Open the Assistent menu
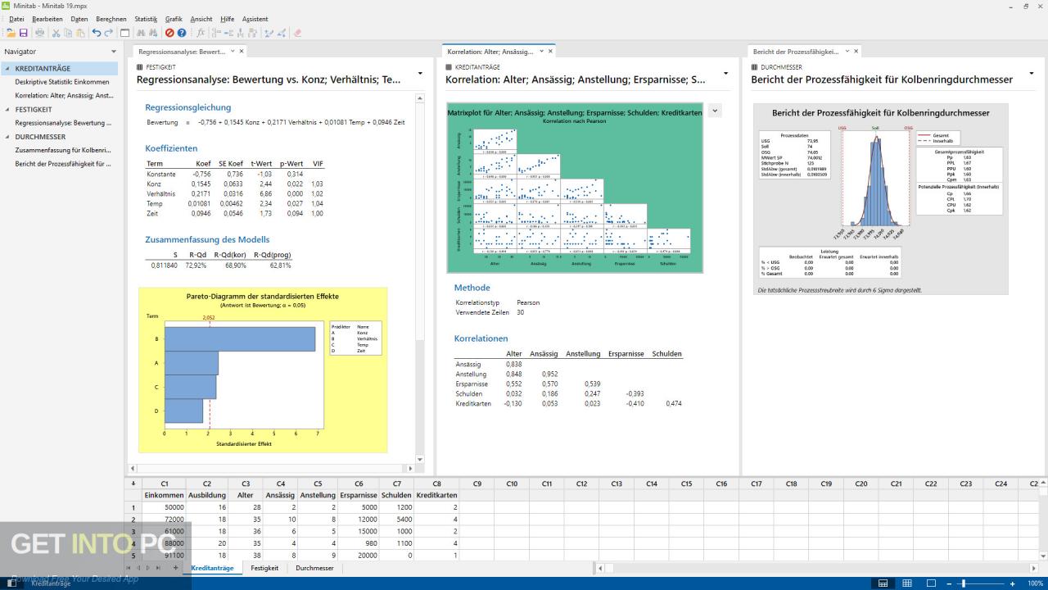The width and height of the screenshot is (1048, 590). 255,18
